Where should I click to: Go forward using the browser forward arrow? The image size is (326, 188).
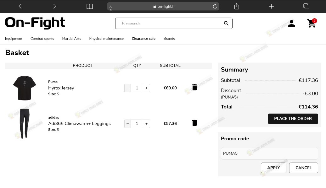coord(55,6)
